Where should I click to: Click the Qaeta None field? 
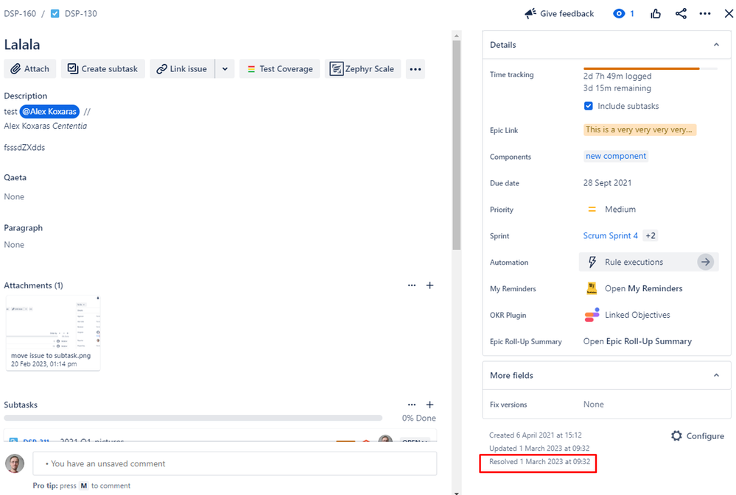pos(14,196)
